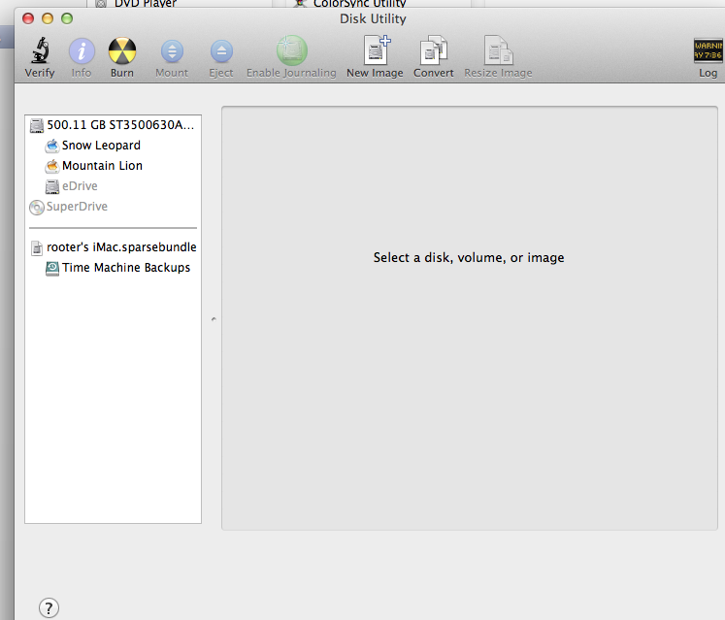Click the Mountain Lion volume icon
Screen dimensions: 725x620
tap(52, 166)
